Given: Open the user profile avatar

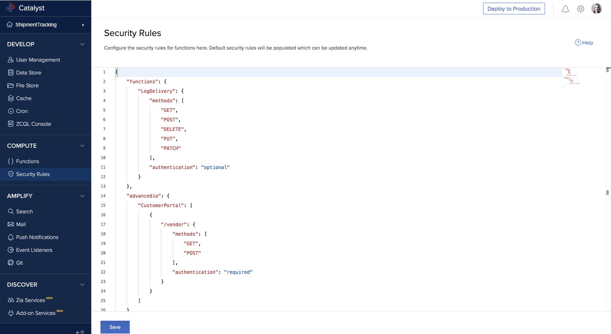Looking at the screenshot, I should tap(596, 8).
